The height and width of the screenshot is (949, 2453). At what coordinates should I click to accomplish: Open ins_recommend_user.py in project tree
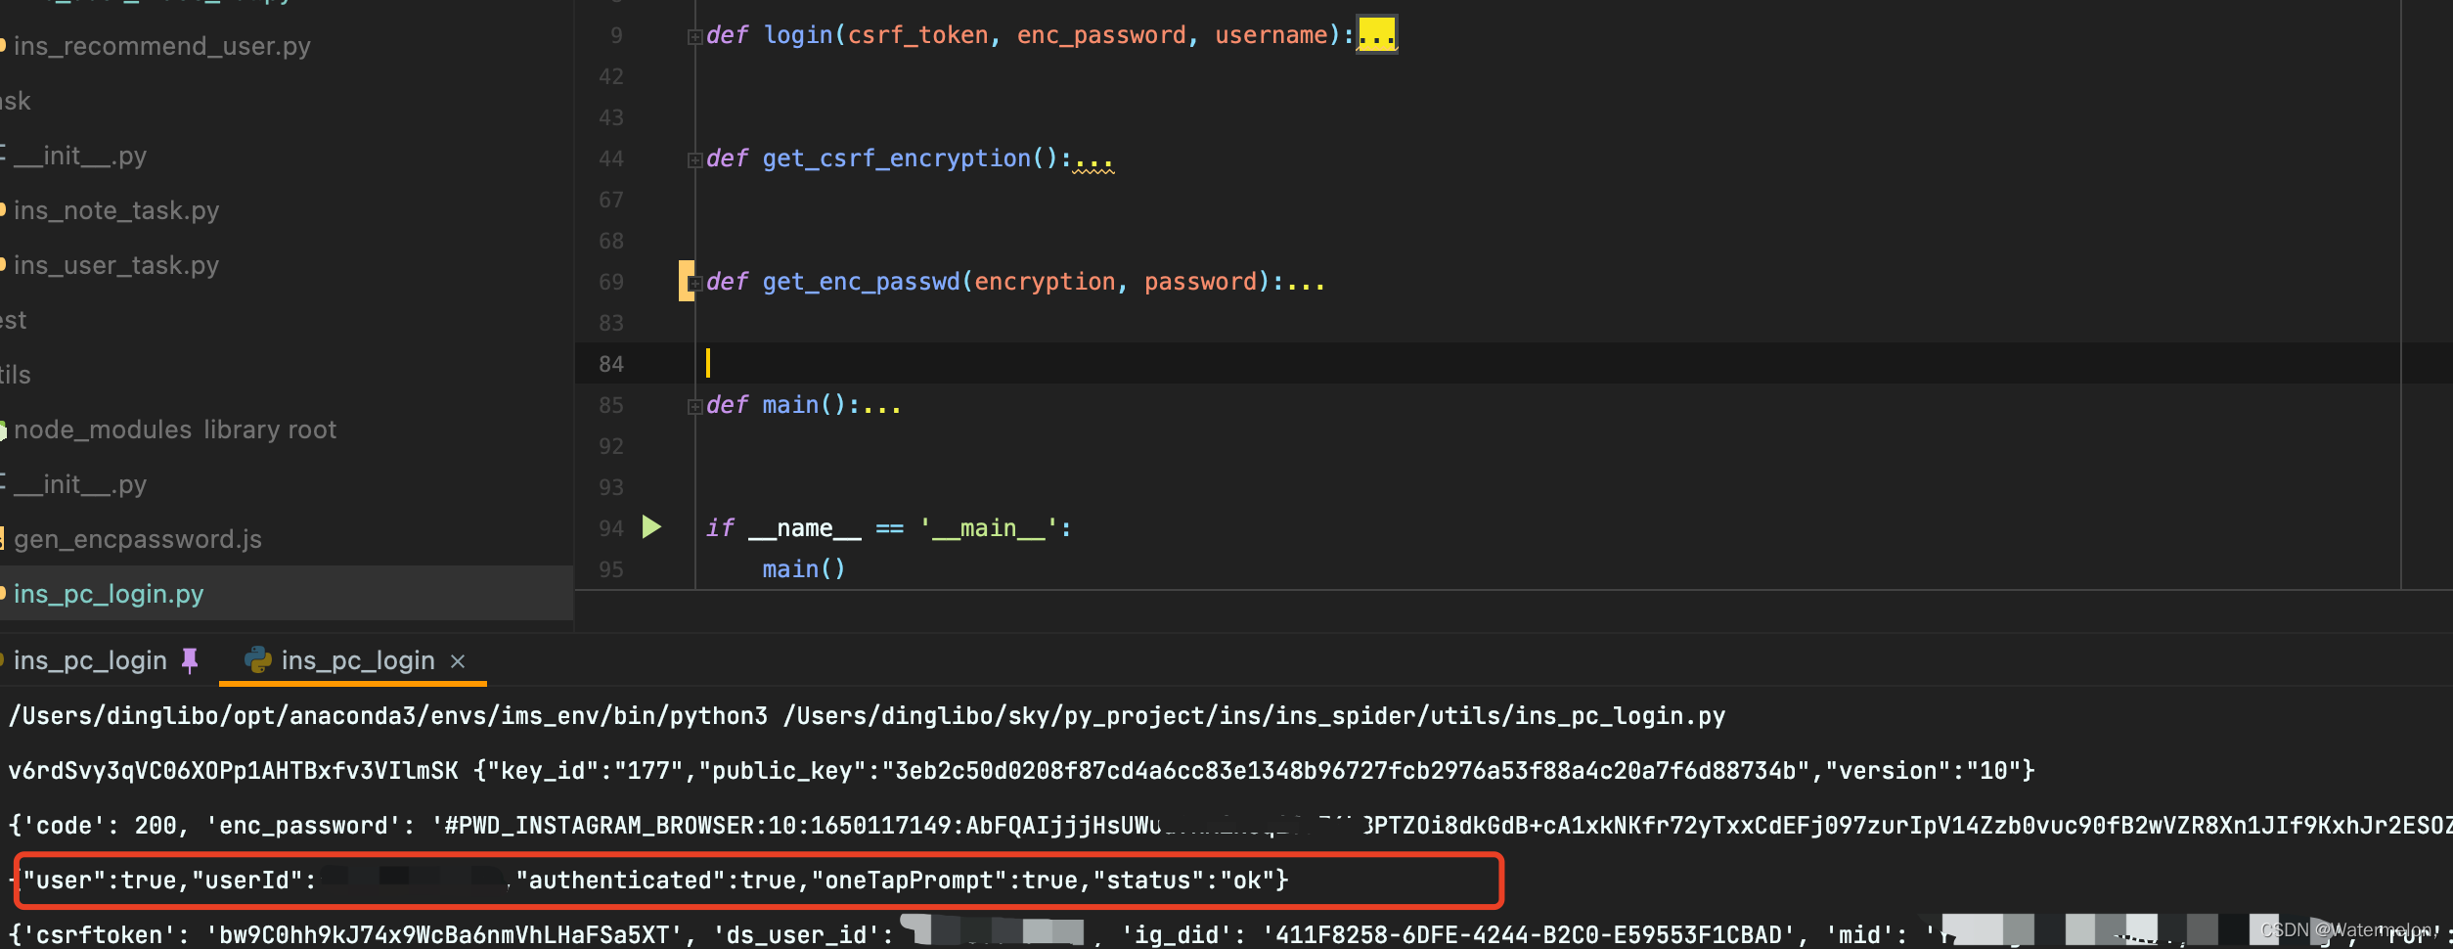tap(161, 46)
